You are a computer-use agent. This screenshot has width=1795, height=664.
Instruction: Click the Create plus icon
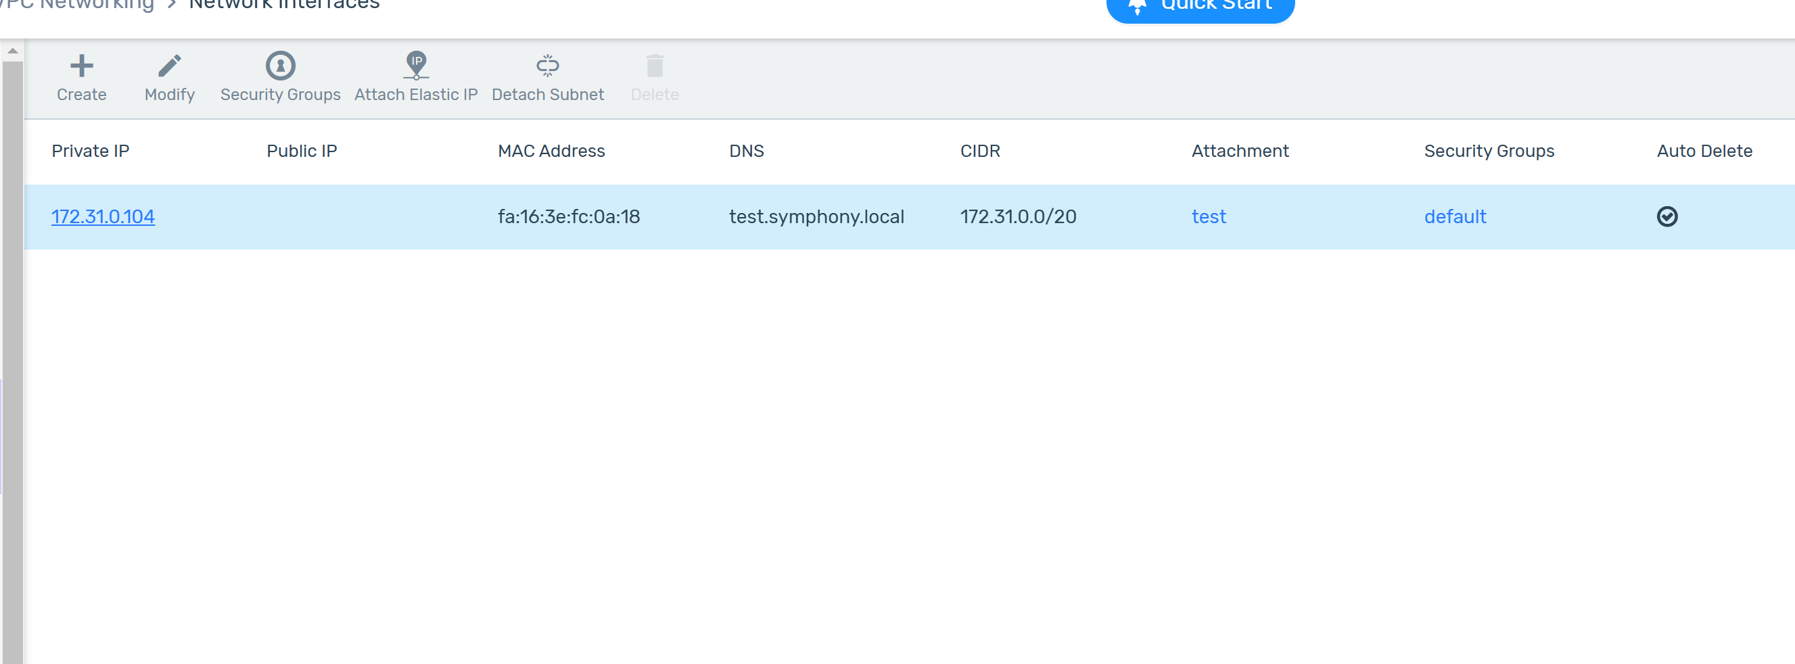[x=82, y=66]
